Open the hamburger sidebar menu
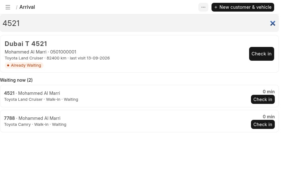Image resolution: width=282 pixels, height=194 pixels. [x=8, y=7]
